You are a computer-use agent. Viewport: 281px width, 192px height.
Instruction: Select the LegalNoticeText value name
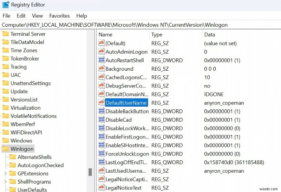pyautogui.click(x=124, y=188)
